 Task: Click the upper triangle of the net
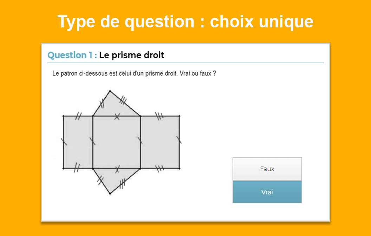[x=114, y=106]
